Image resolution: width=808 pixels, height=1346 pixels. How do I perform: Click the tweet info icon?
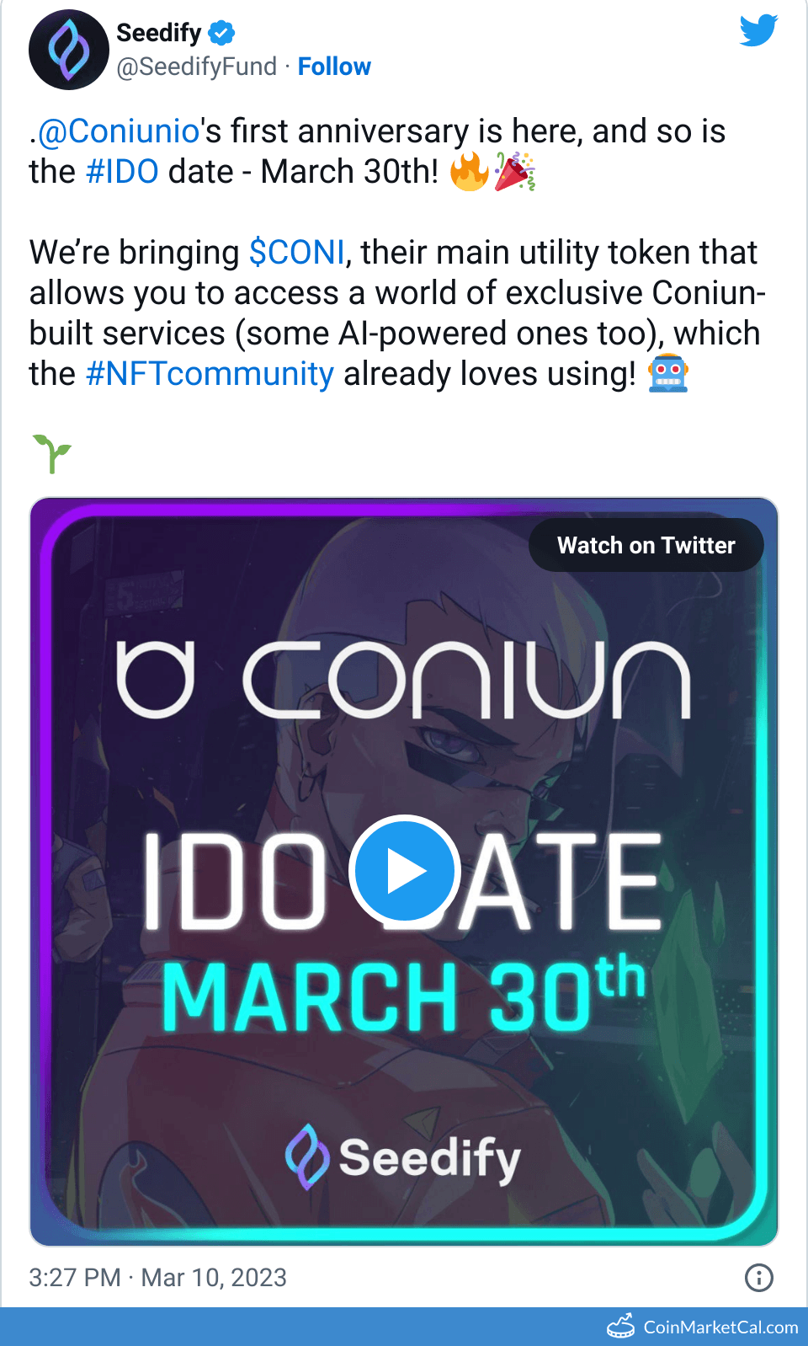coord(758,1277)
